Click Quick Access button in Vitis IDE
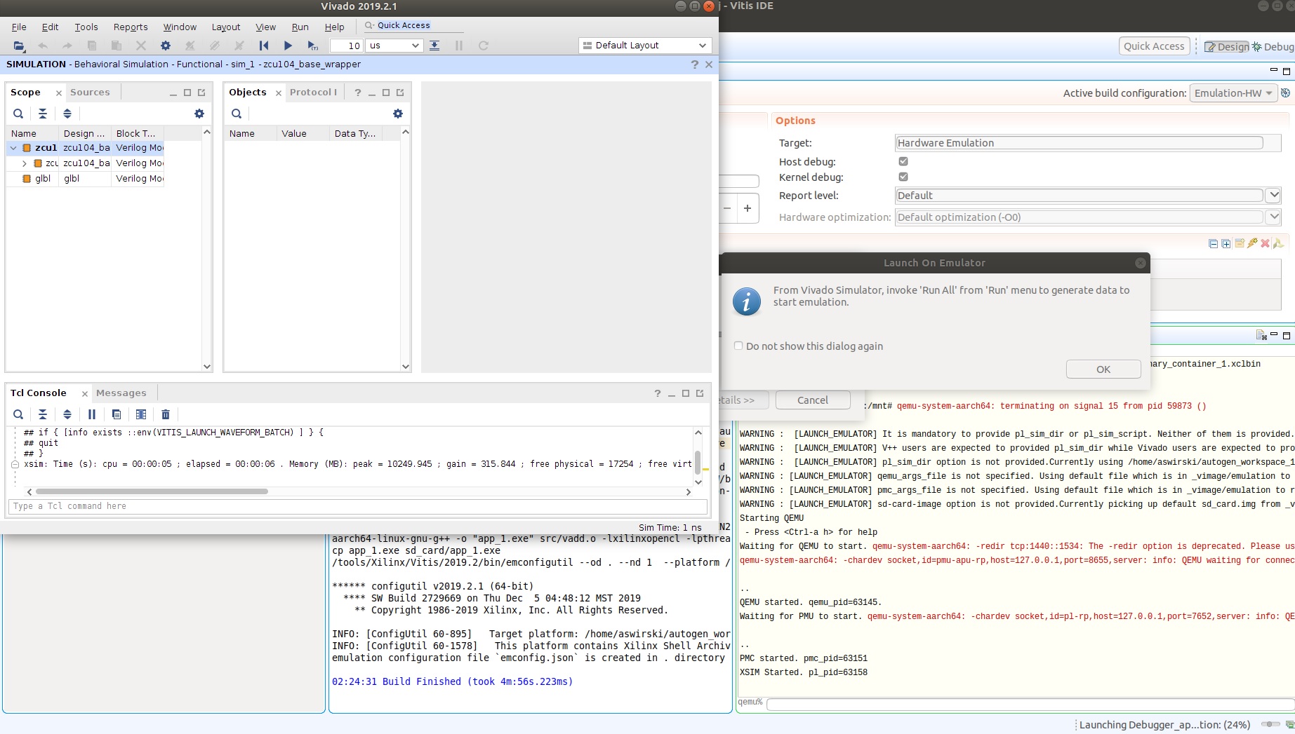This screenshot has width=1295, height=734. click(x=1154, y=46)
